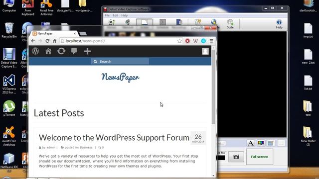Open the wordpress folder on the desktop
The height and width of the screenshot is (179, 319).
pyautogui.click(x=84, y=6)
